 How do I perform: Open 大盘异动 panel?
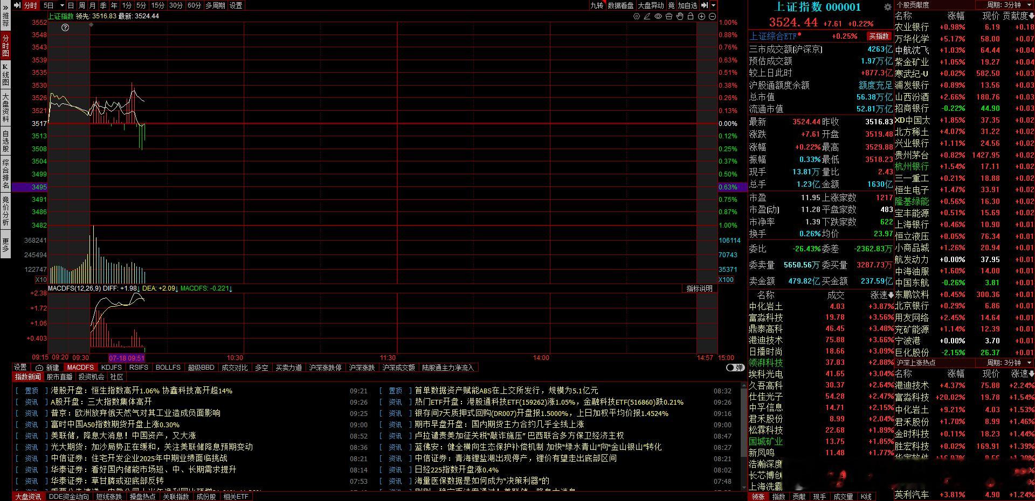[651, 5]
